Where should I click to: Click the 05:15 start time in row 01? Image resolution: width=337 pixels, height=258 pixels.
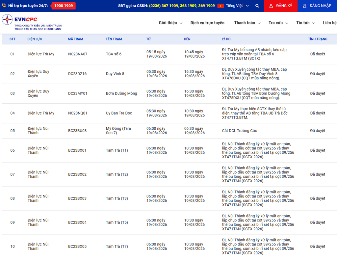pyautogui.click(x=157, y=54)
